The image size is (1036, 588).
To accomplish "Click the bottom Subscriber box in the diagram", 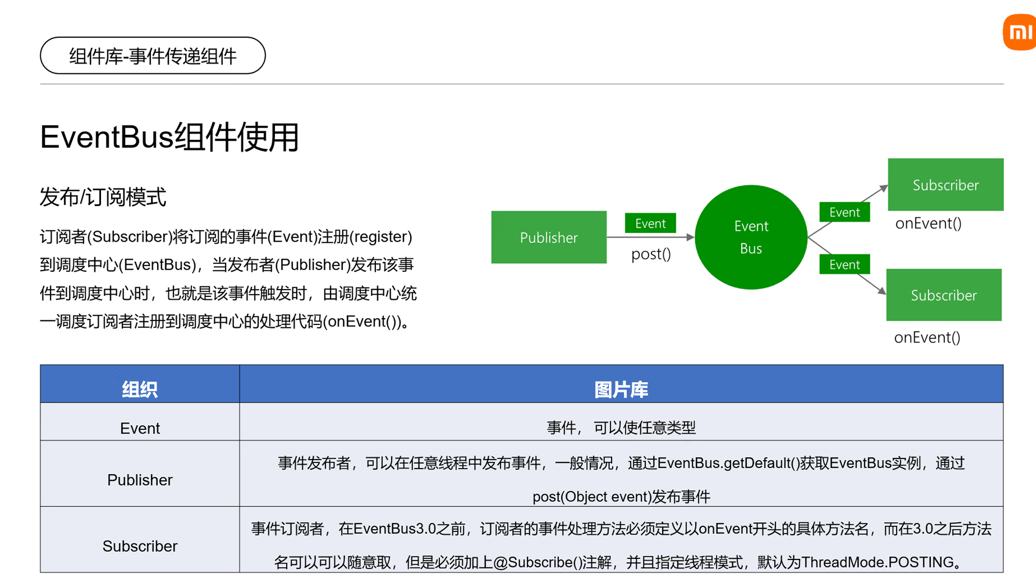I will [944, 295].
